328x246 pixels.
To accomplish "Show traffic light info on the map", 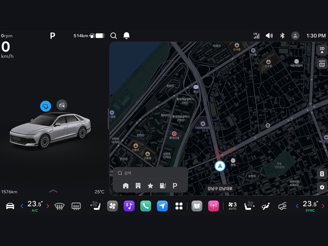I will (322, 174).
